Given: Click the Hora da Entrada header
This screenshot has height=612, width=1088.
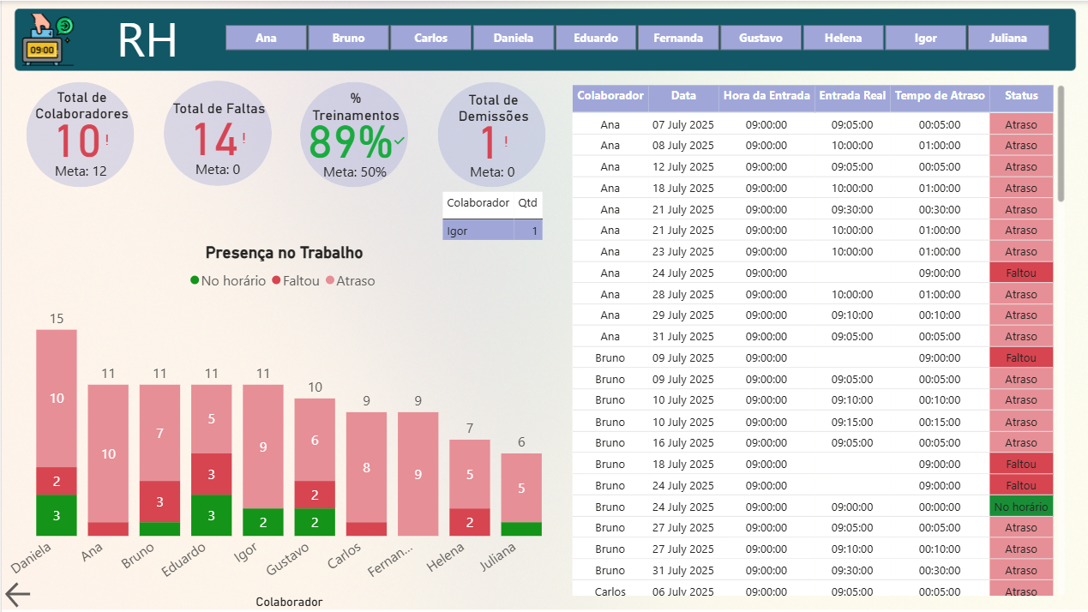Looking at the screenshot, I should click(766, 96).
